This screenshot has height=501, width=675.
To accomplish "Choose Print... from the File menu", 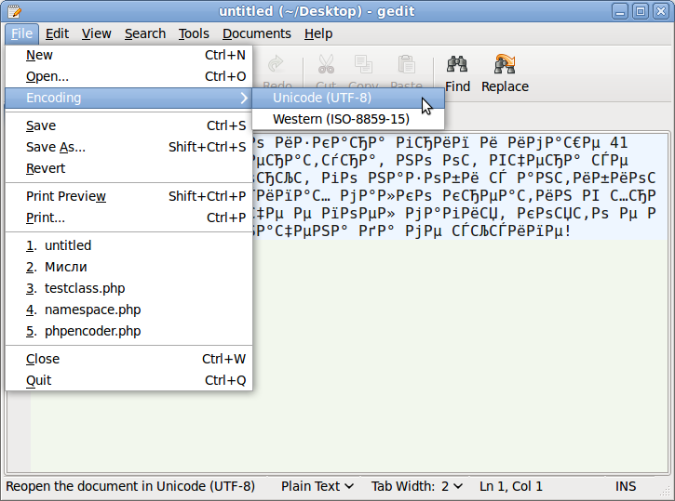I will pyautogui.click(x=128, y=218).
